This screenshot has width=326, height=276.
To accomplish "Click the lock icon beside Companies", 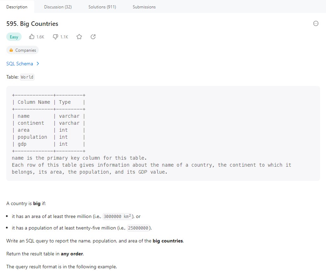I will (x=11, y=50).
